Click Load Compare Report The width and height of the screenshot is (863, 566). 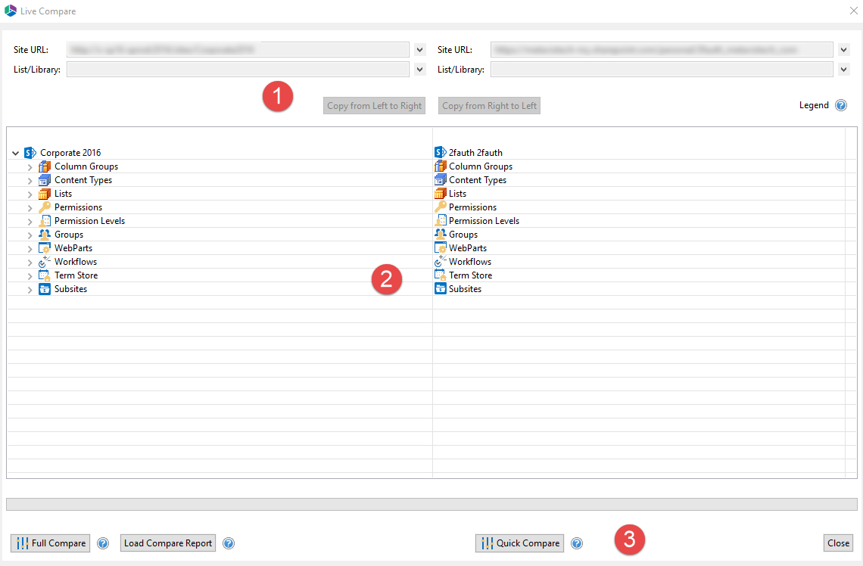(x=167, y=543)
